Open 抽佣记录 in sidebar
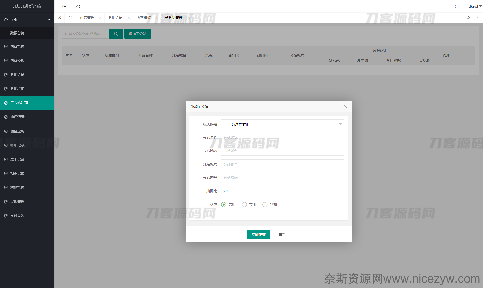Image resolution: width=483 pixels, height=288 pixels. click(x=27, y=117)
